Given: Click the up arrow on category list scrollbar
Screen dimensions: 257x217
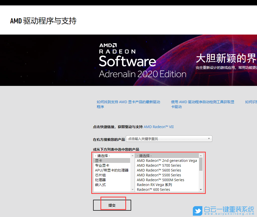Looking at the screenshot, I should (132, 155).
